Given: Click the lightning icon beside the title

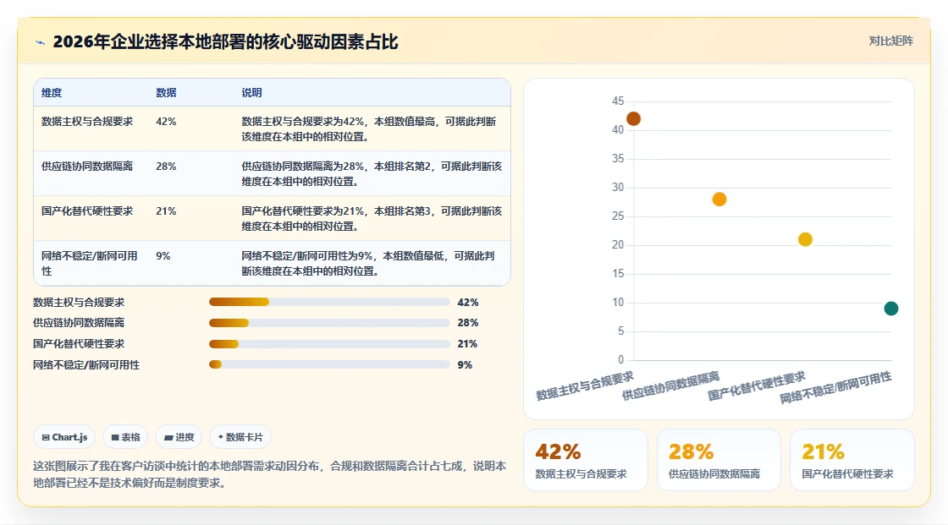Looking at the screenshot, I should (x=40, y=42).
